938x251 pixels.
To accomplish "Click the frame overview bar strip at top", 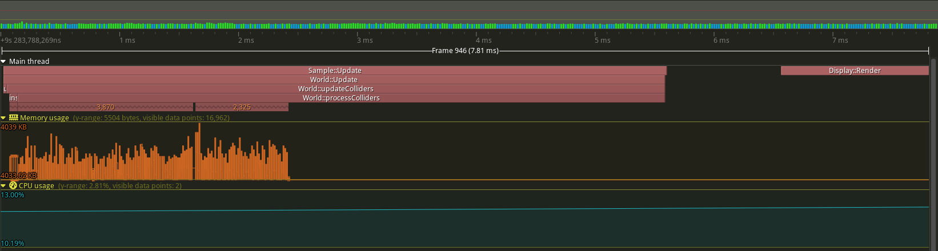I will (468, 25).
